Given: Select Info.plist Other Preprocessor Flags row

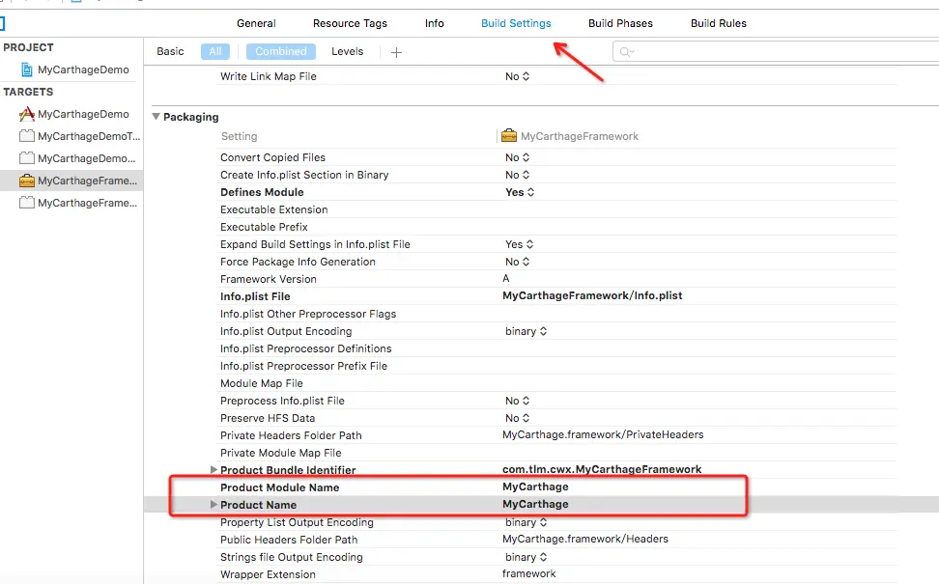Looking at the screenshot, I should (x=557, y=314).
